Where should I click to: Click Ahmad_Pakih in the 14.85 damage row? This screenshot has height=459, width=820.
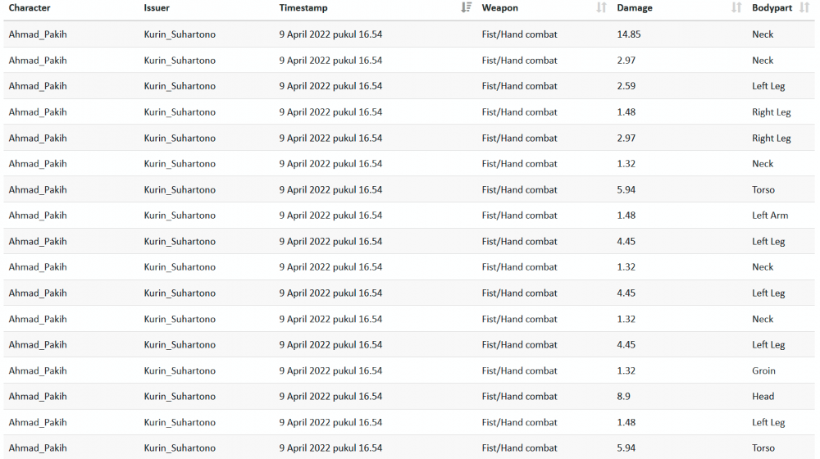click(x=38, y=34)
